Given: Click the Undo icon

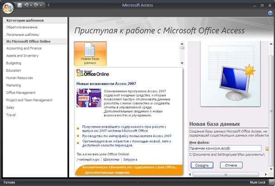Looking at the screenshot, I should click(x=27, y=5).
